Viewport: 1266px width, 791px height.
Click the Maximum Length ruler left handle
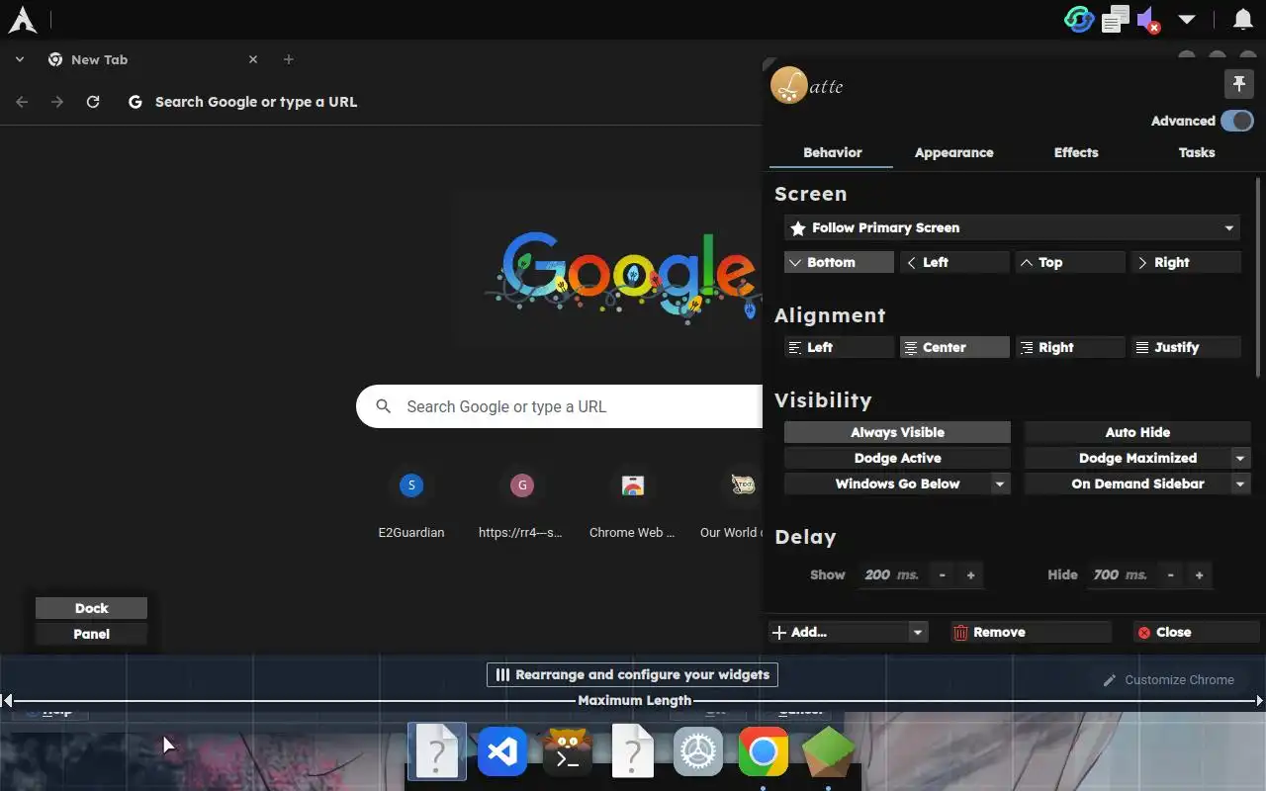7,700
